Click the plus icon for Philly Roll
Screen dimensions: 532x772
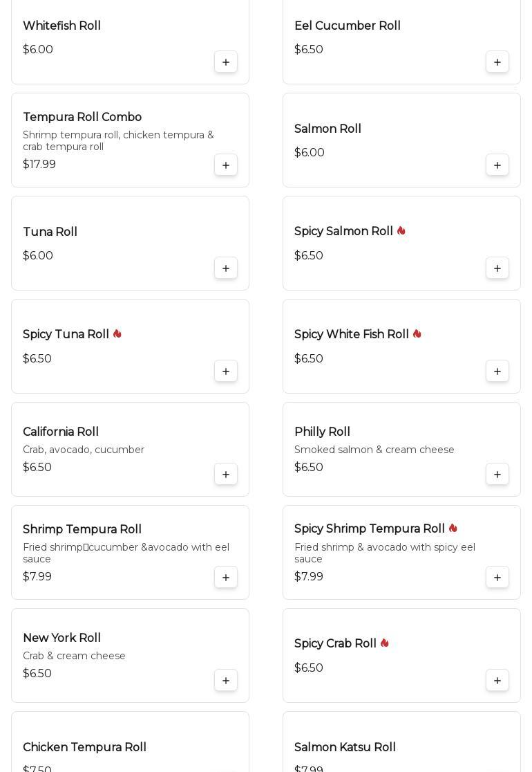[x=497, y=475]
